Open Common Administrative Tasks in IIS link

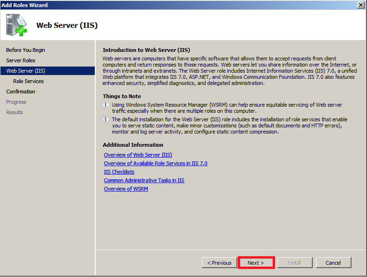[x=144, y=180]
